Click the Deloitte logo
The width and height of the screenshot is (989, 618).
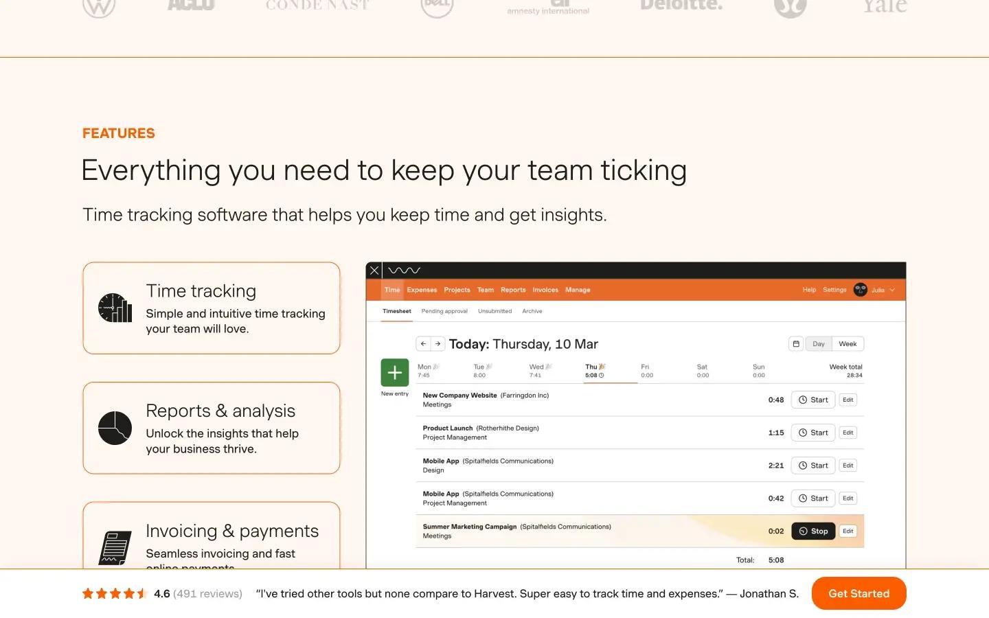point(681,5)
